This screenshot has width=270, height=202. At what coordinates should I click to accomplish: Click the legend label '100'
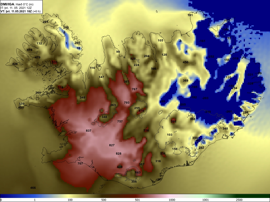[70, 200]
